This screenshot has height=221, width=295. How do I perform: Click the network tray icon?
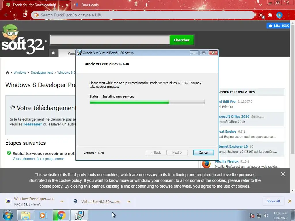click(259, 216)
